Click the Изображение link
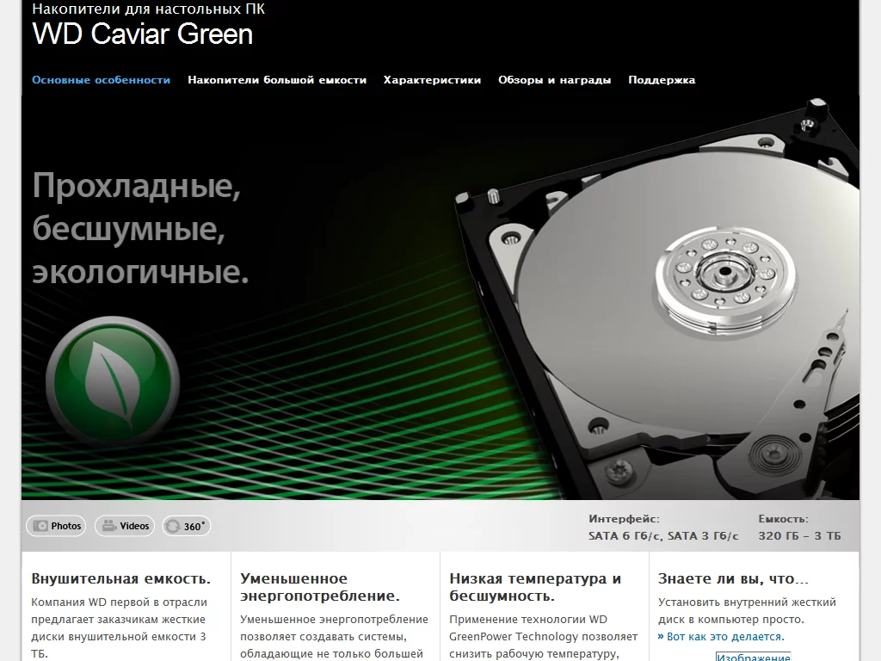 click(753, 657)
